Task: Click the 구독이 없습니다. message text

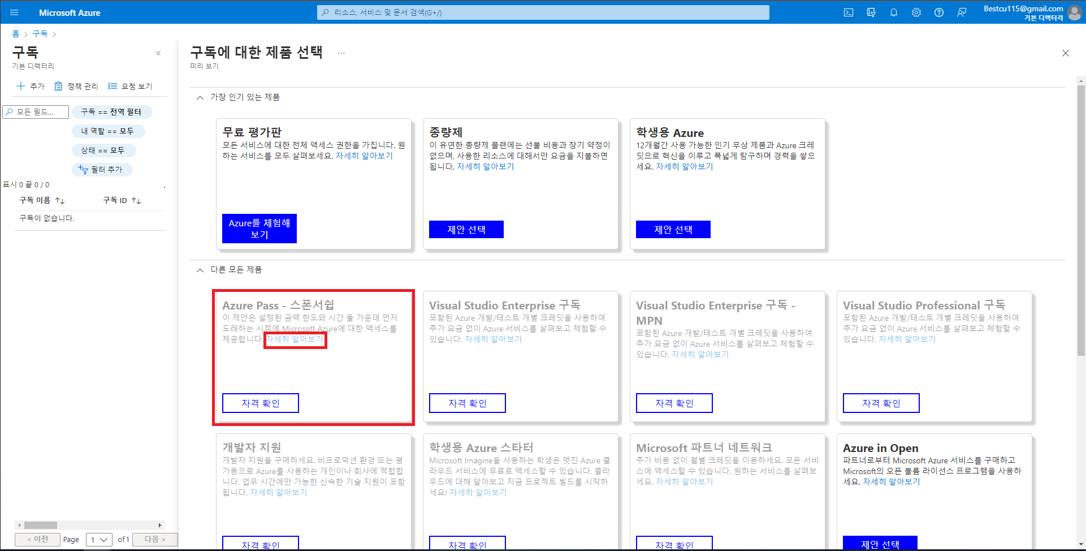Action: pyautogui.click(x=47, y=218)
